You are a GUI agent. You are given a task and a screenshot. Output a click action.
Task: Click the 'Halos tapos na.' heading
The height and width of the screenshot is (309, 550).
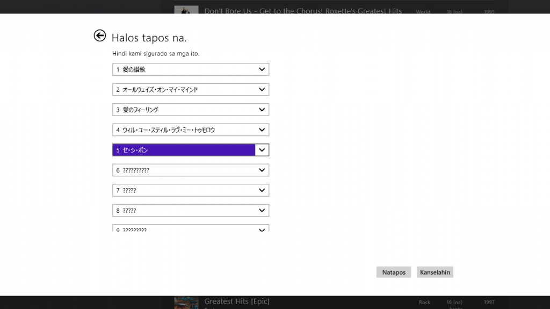149,38
